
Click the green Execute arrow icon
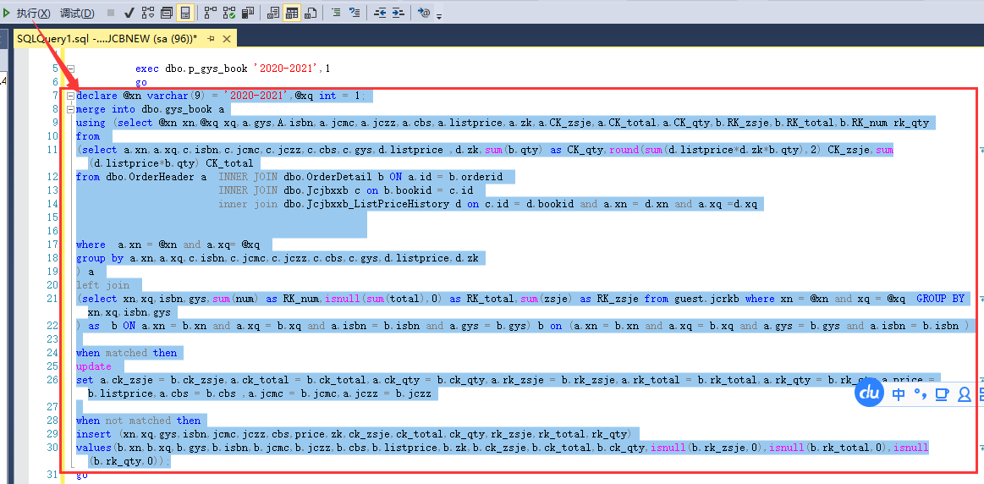[6, 13]
